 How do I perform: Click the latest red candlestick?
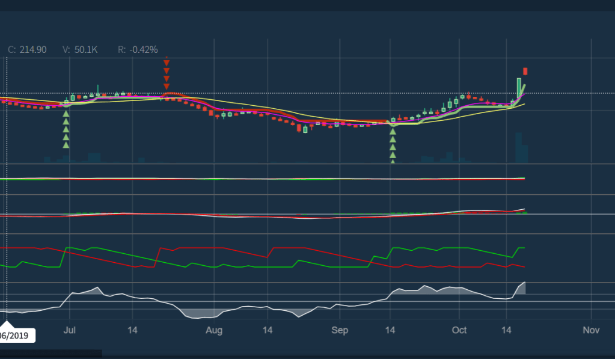[x=525, y=71]
